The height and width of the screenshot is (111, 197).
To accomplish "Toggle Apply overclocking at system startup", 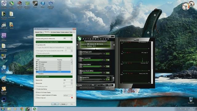I will tap(79, 88).
